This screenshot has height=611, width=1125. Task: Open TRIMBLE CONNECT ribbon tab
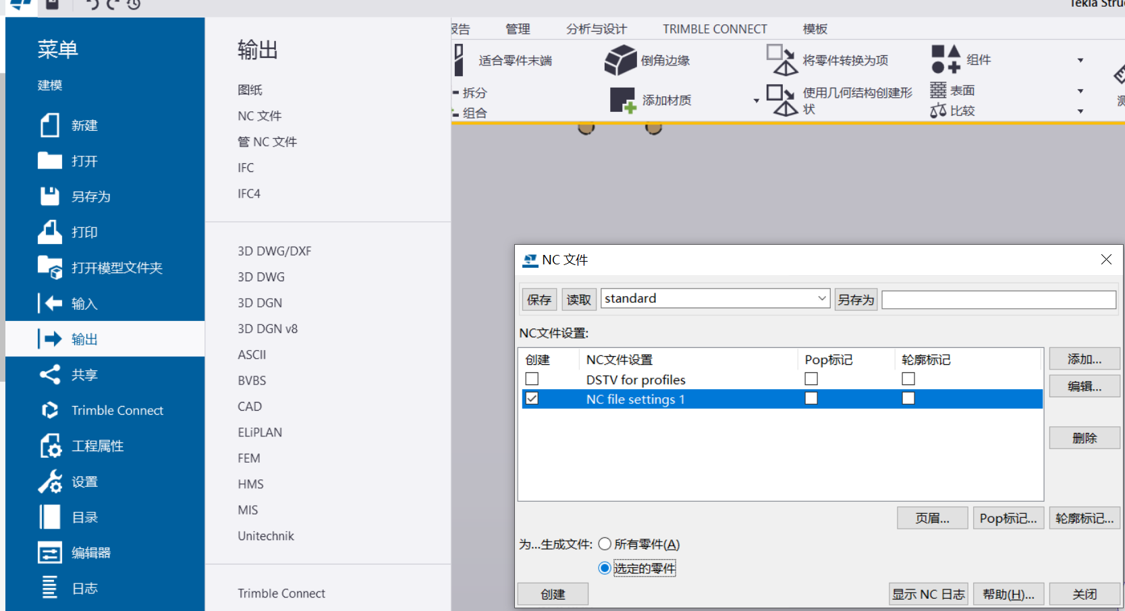click(715, 29)
